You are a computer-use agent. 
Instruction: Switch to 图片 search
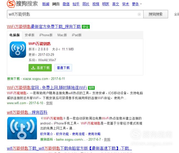point(86,4)
